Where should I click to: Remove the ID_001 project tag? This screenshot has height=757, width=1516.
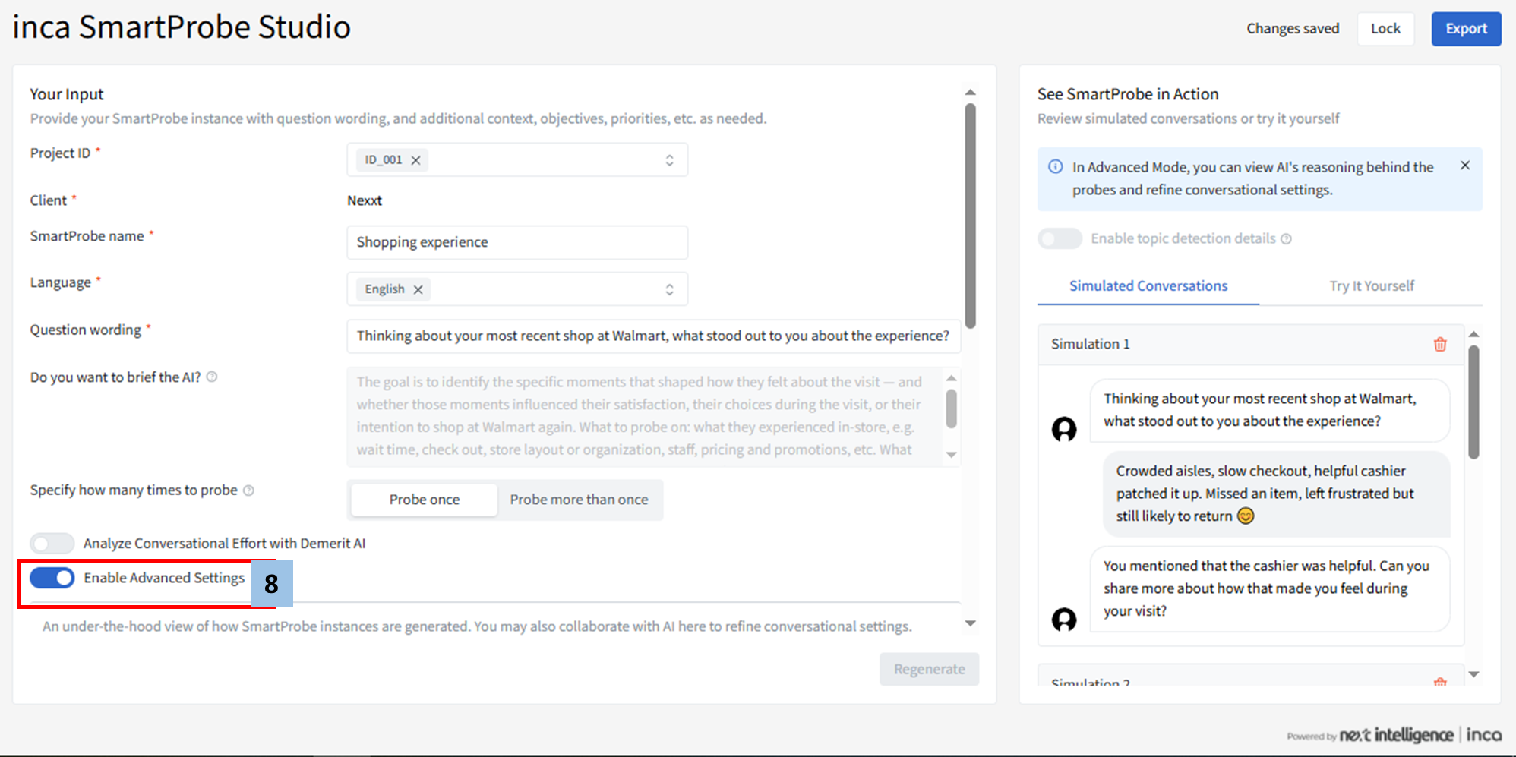click(415, 160)
